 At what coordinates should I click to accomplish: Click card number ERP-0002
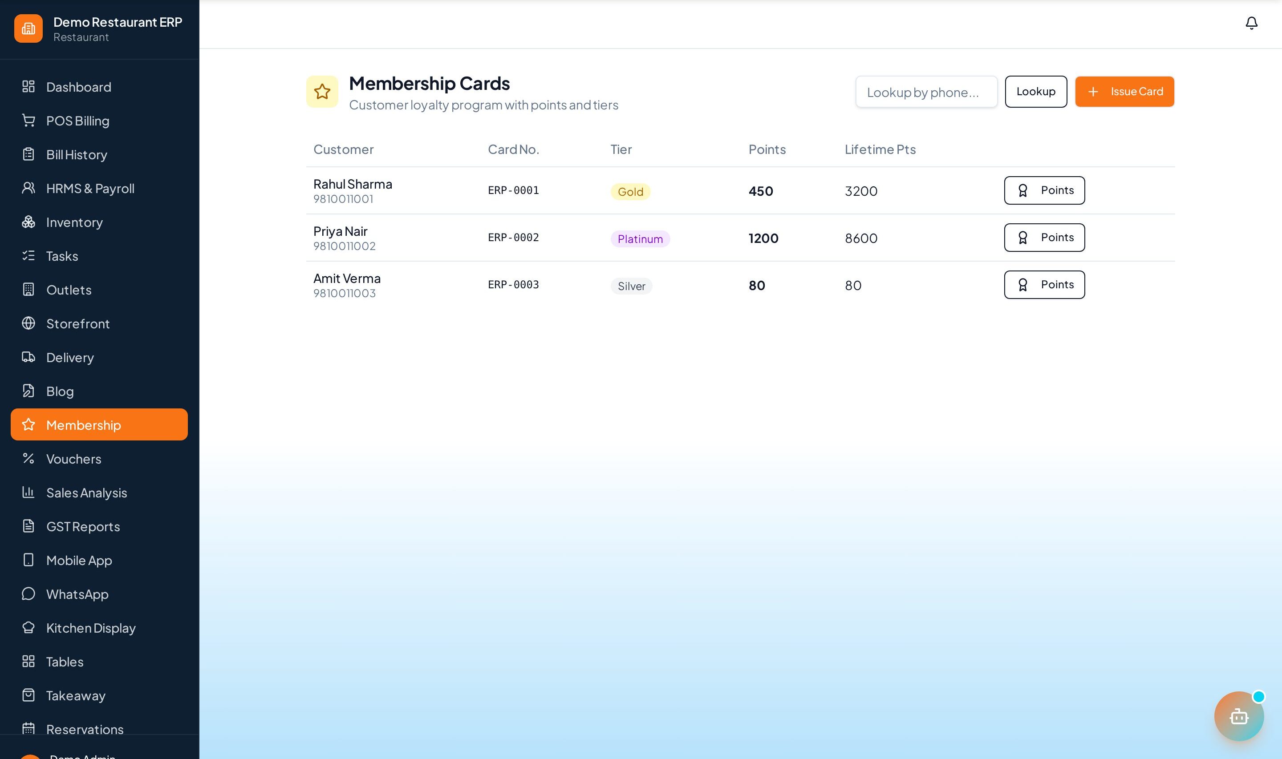click(513, 237)
